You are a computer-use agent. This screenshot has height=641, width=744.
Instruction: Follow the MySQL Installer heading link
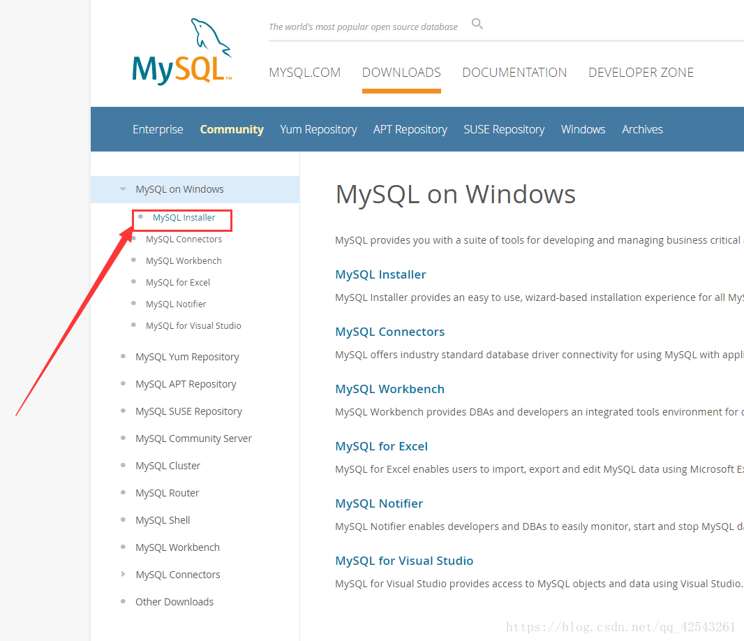tap(380, 274)
